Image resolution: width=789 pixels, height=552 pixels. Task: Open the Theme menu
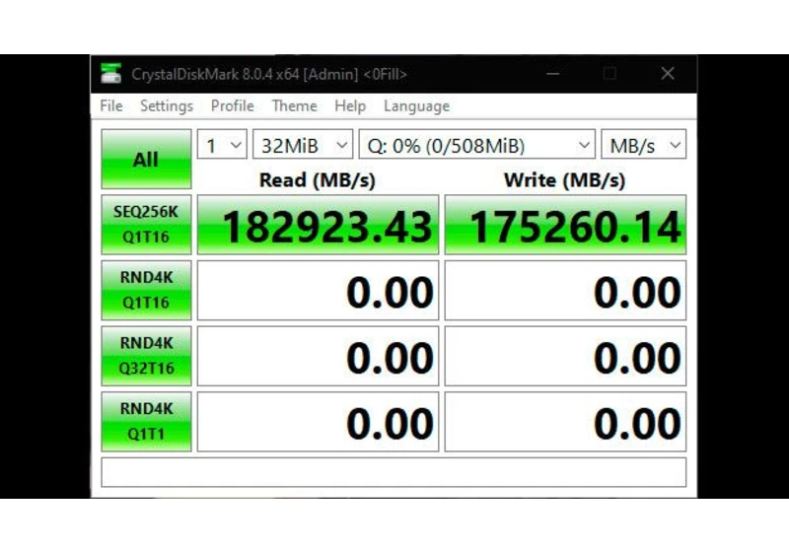pos(294,106)
